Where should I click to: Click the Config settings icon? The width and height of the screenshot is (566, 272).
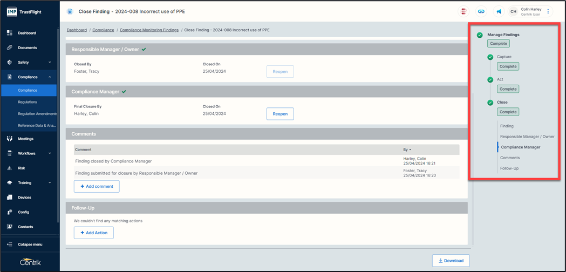tap(9, 212)
